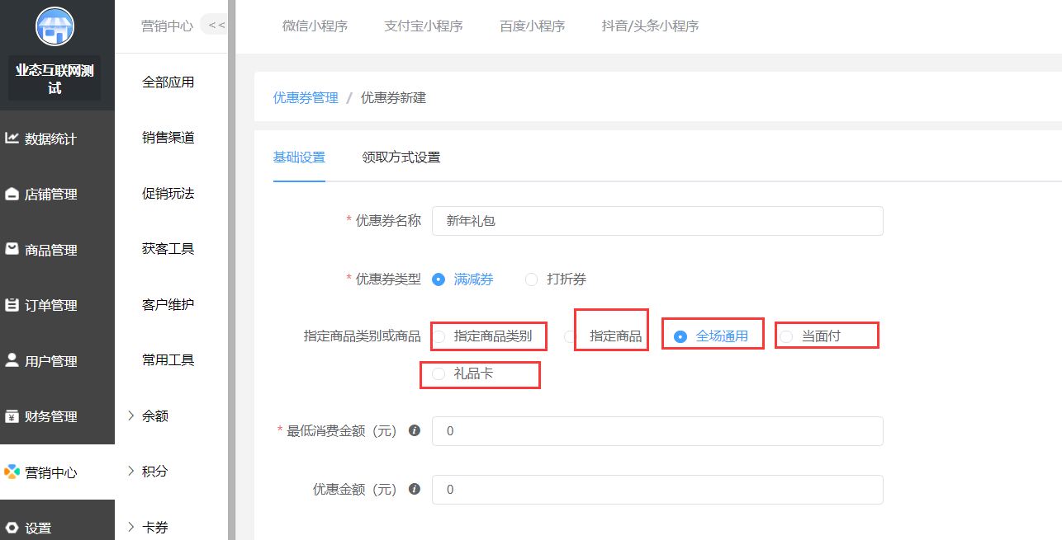Select 打折券 coupon type

[556, 279]
